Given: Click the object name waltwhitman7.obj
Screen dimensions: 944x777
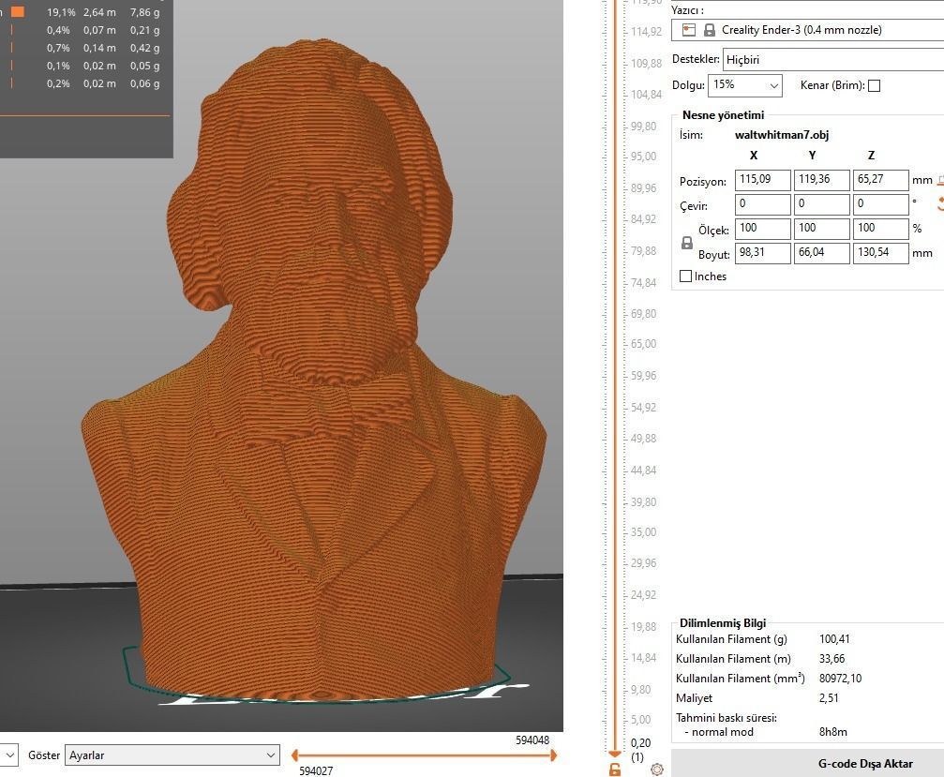Looking at the screenshot, I should [x=782, y=135].
